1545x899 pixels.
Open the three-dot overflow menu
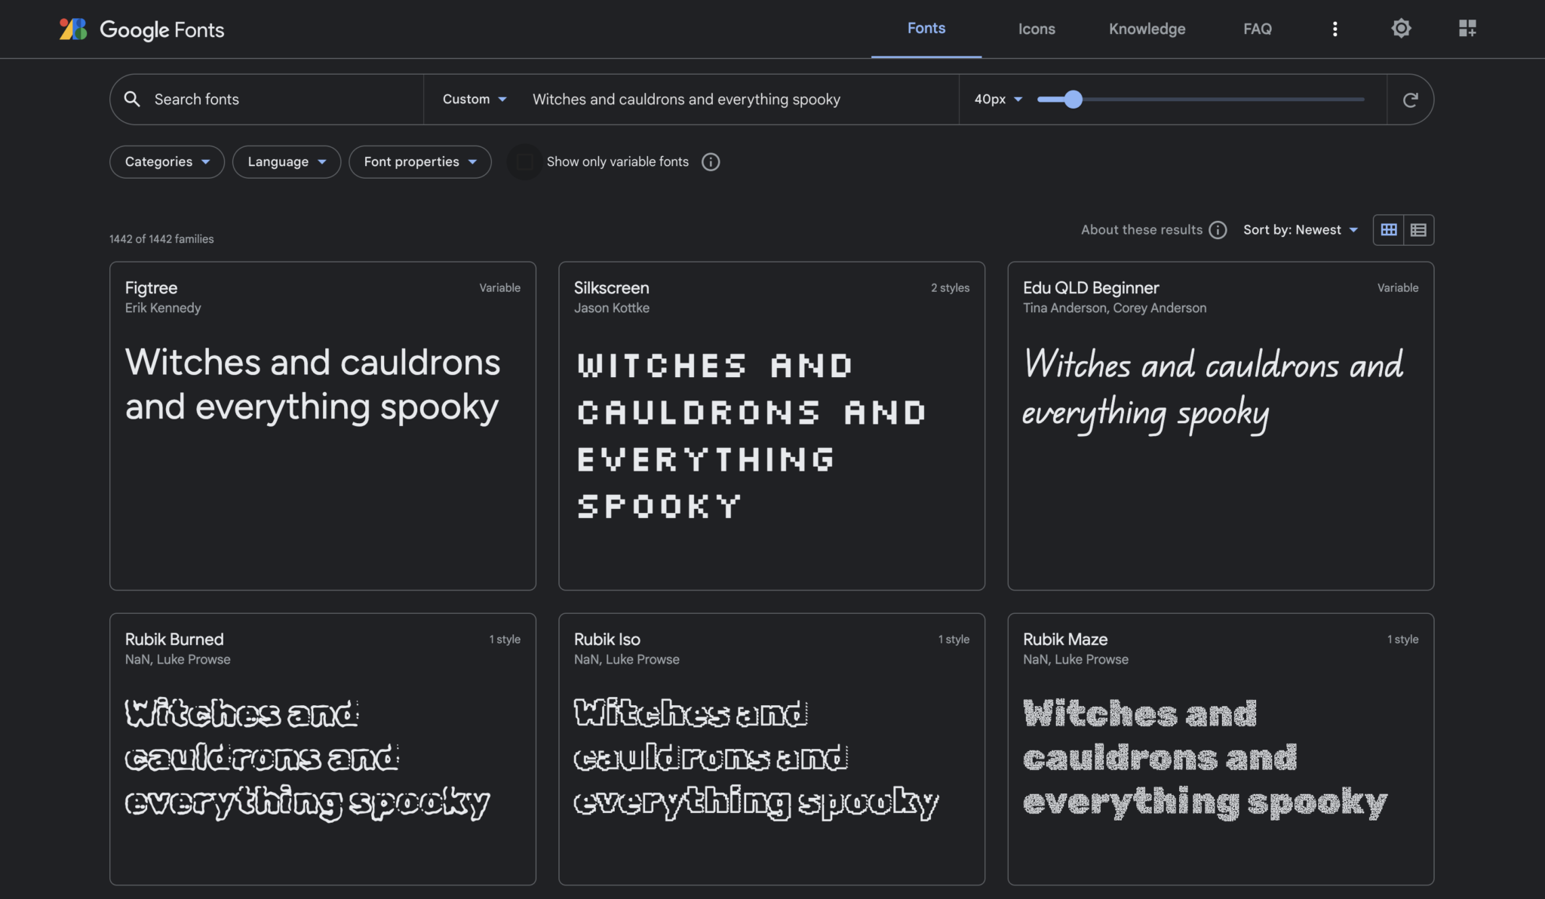tap(1335, 29)
